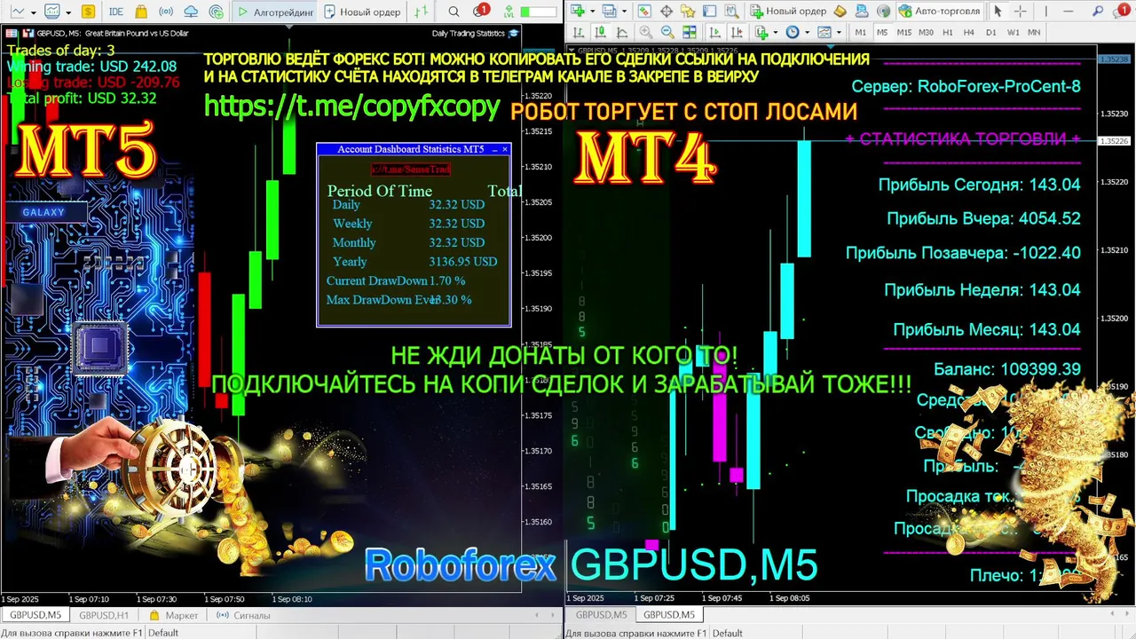Click the MT4 tile windows icon
This screenshot has width=1136, height=639.
(x=690, y=32)
